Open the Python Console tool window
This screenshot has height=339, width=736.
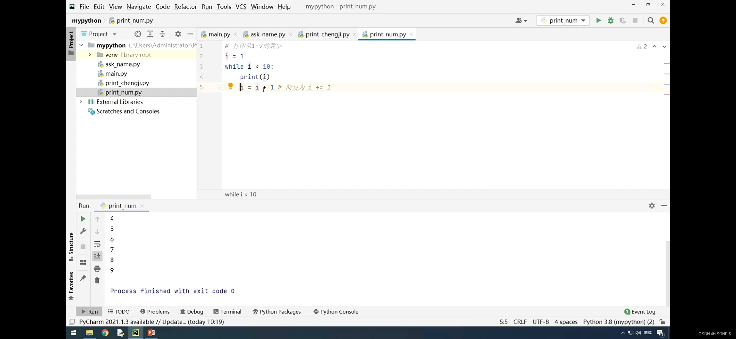pyautogui.click(x=336, y=312)
